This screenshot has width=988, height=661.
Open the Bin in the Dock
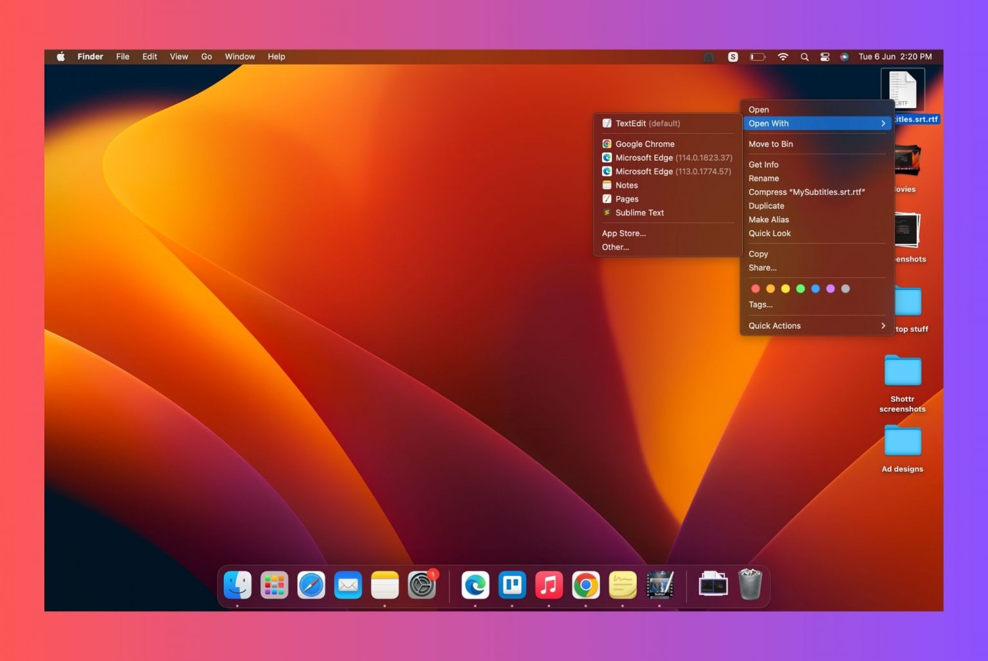[x=750, y=584]
